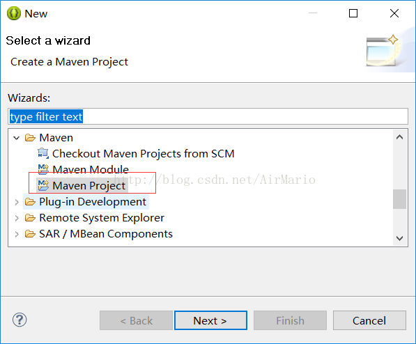
Task: Click the wizard list scrollbar thumb
Action: pyautogui.click(x=399, y=199)
